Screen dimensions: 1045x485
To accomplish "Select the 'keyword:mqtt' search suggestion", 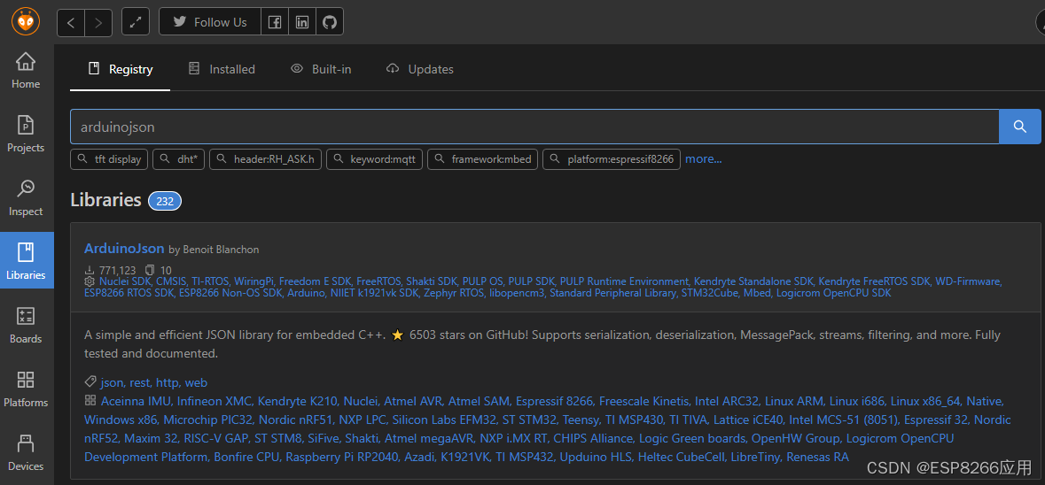I will point(375,159).
